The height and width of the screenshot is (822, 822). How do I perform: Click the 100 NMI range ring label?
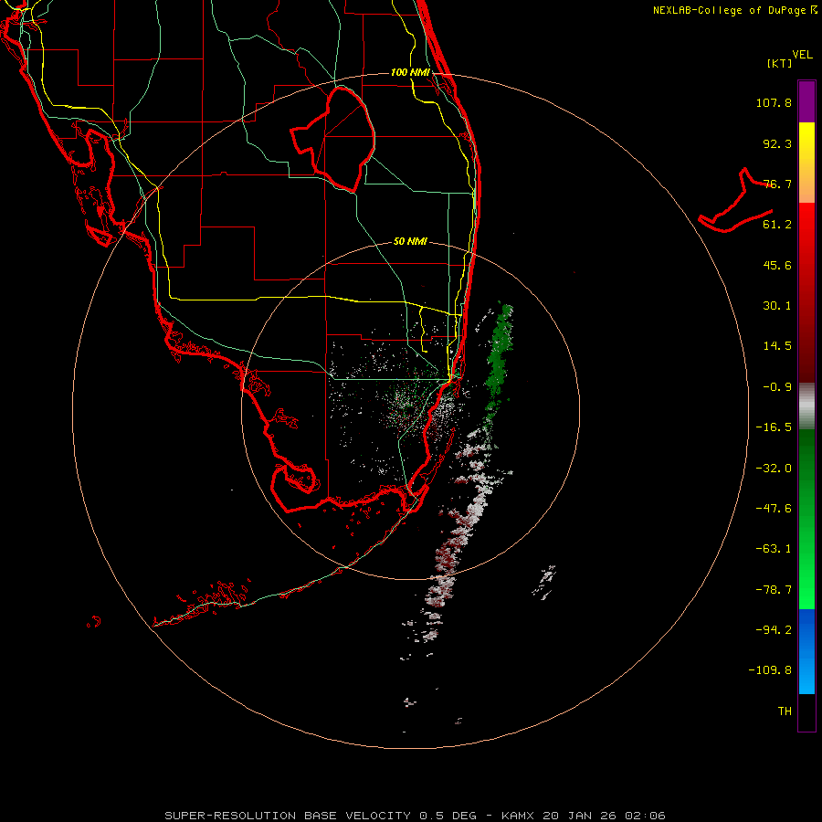click(410, 72)
